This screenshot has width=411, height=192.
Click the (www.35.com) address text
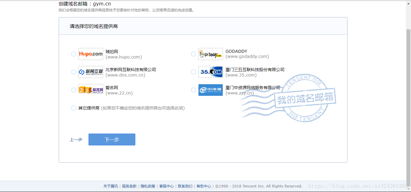(241, 75)
